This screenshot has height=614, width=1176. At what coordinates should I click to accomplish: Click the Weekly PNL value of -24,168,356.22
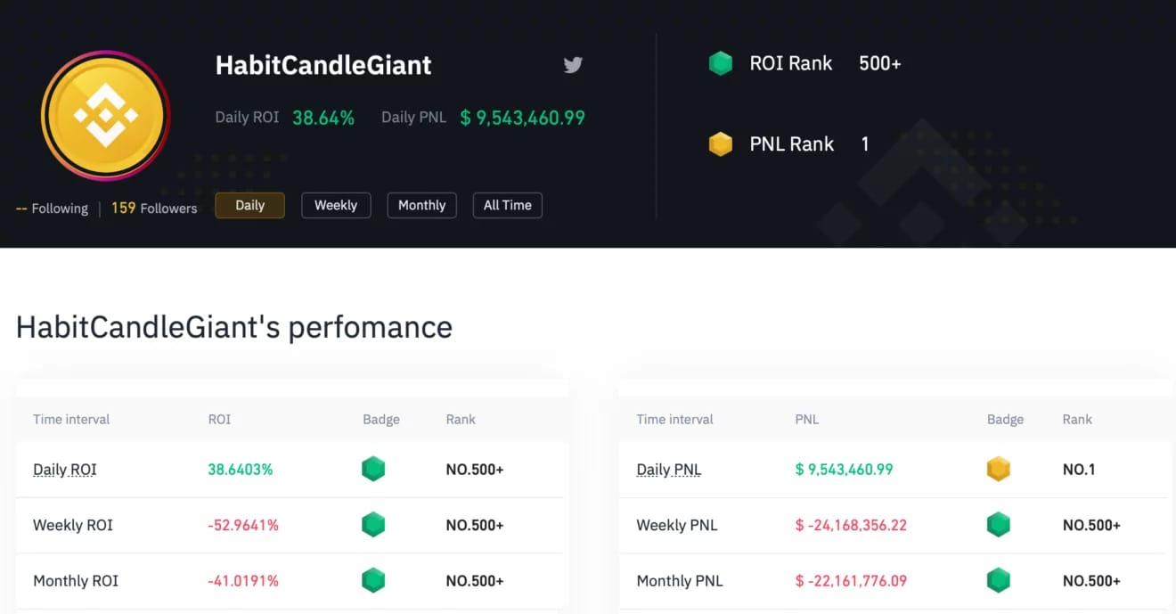click(851, 524)
